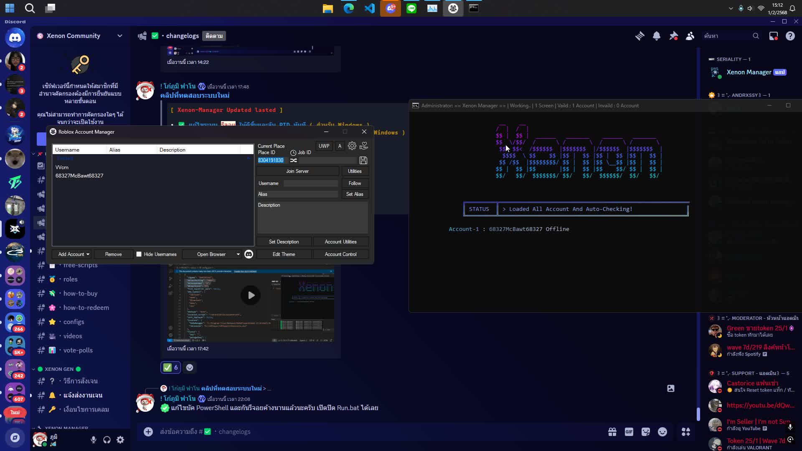This screenshot has width=802, height=451.
Task: Open the Account Manager settings gear
Action: 352,146
